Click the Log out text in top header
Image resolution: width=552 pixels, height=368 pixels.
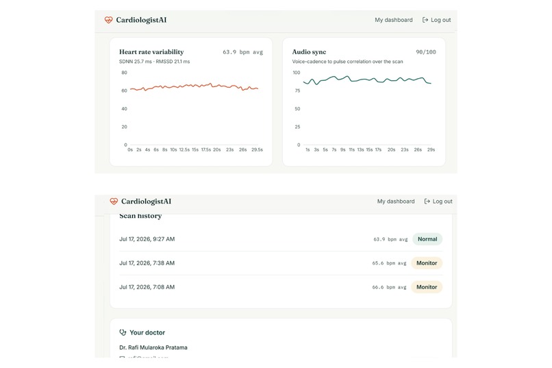pyautogui.click(x=441, y=20)
